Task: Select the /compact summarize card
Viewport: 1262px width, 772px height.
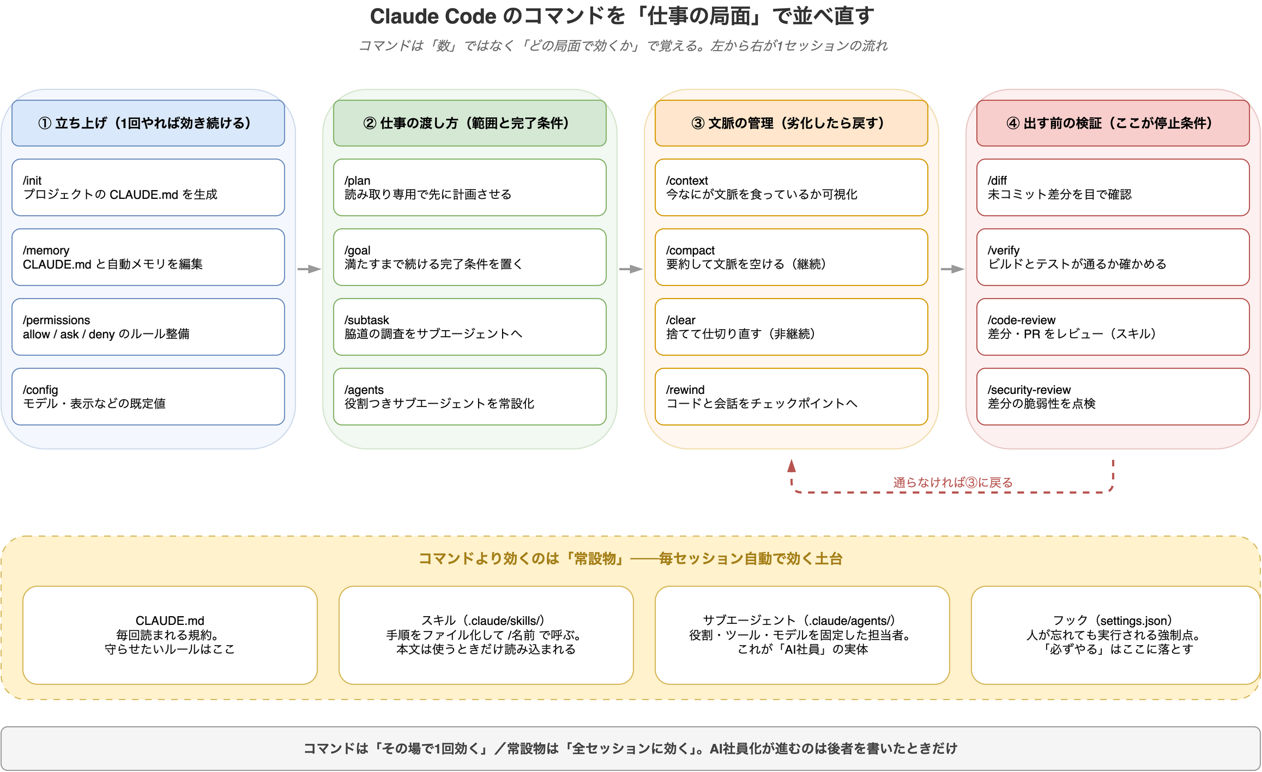Action: pyautogui.click(x=792, y=257)
